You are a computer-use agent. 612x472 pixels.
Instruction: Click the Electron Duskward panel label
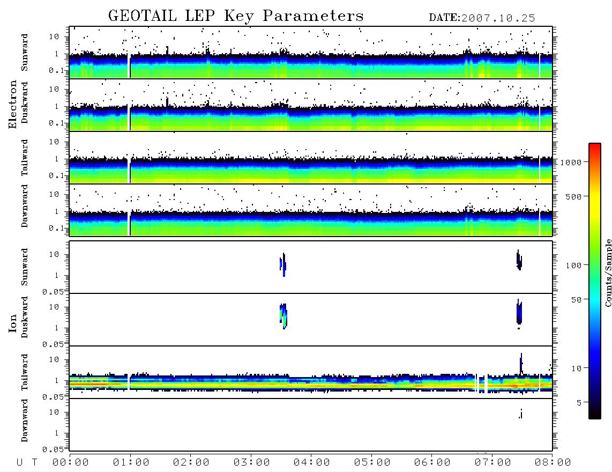pos(25,103)
